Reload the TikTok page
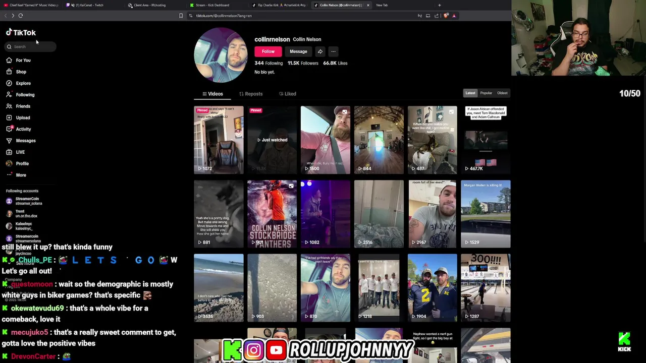Viewport: 646px width, 363px height. click(21, 16)
